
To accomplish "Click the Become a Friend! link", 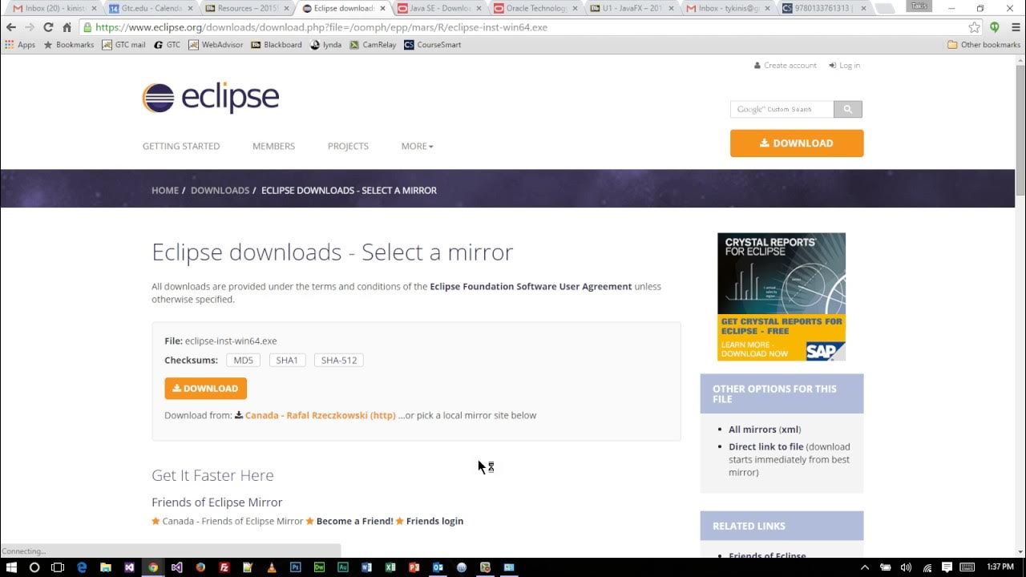I will (x=354, y=521).
